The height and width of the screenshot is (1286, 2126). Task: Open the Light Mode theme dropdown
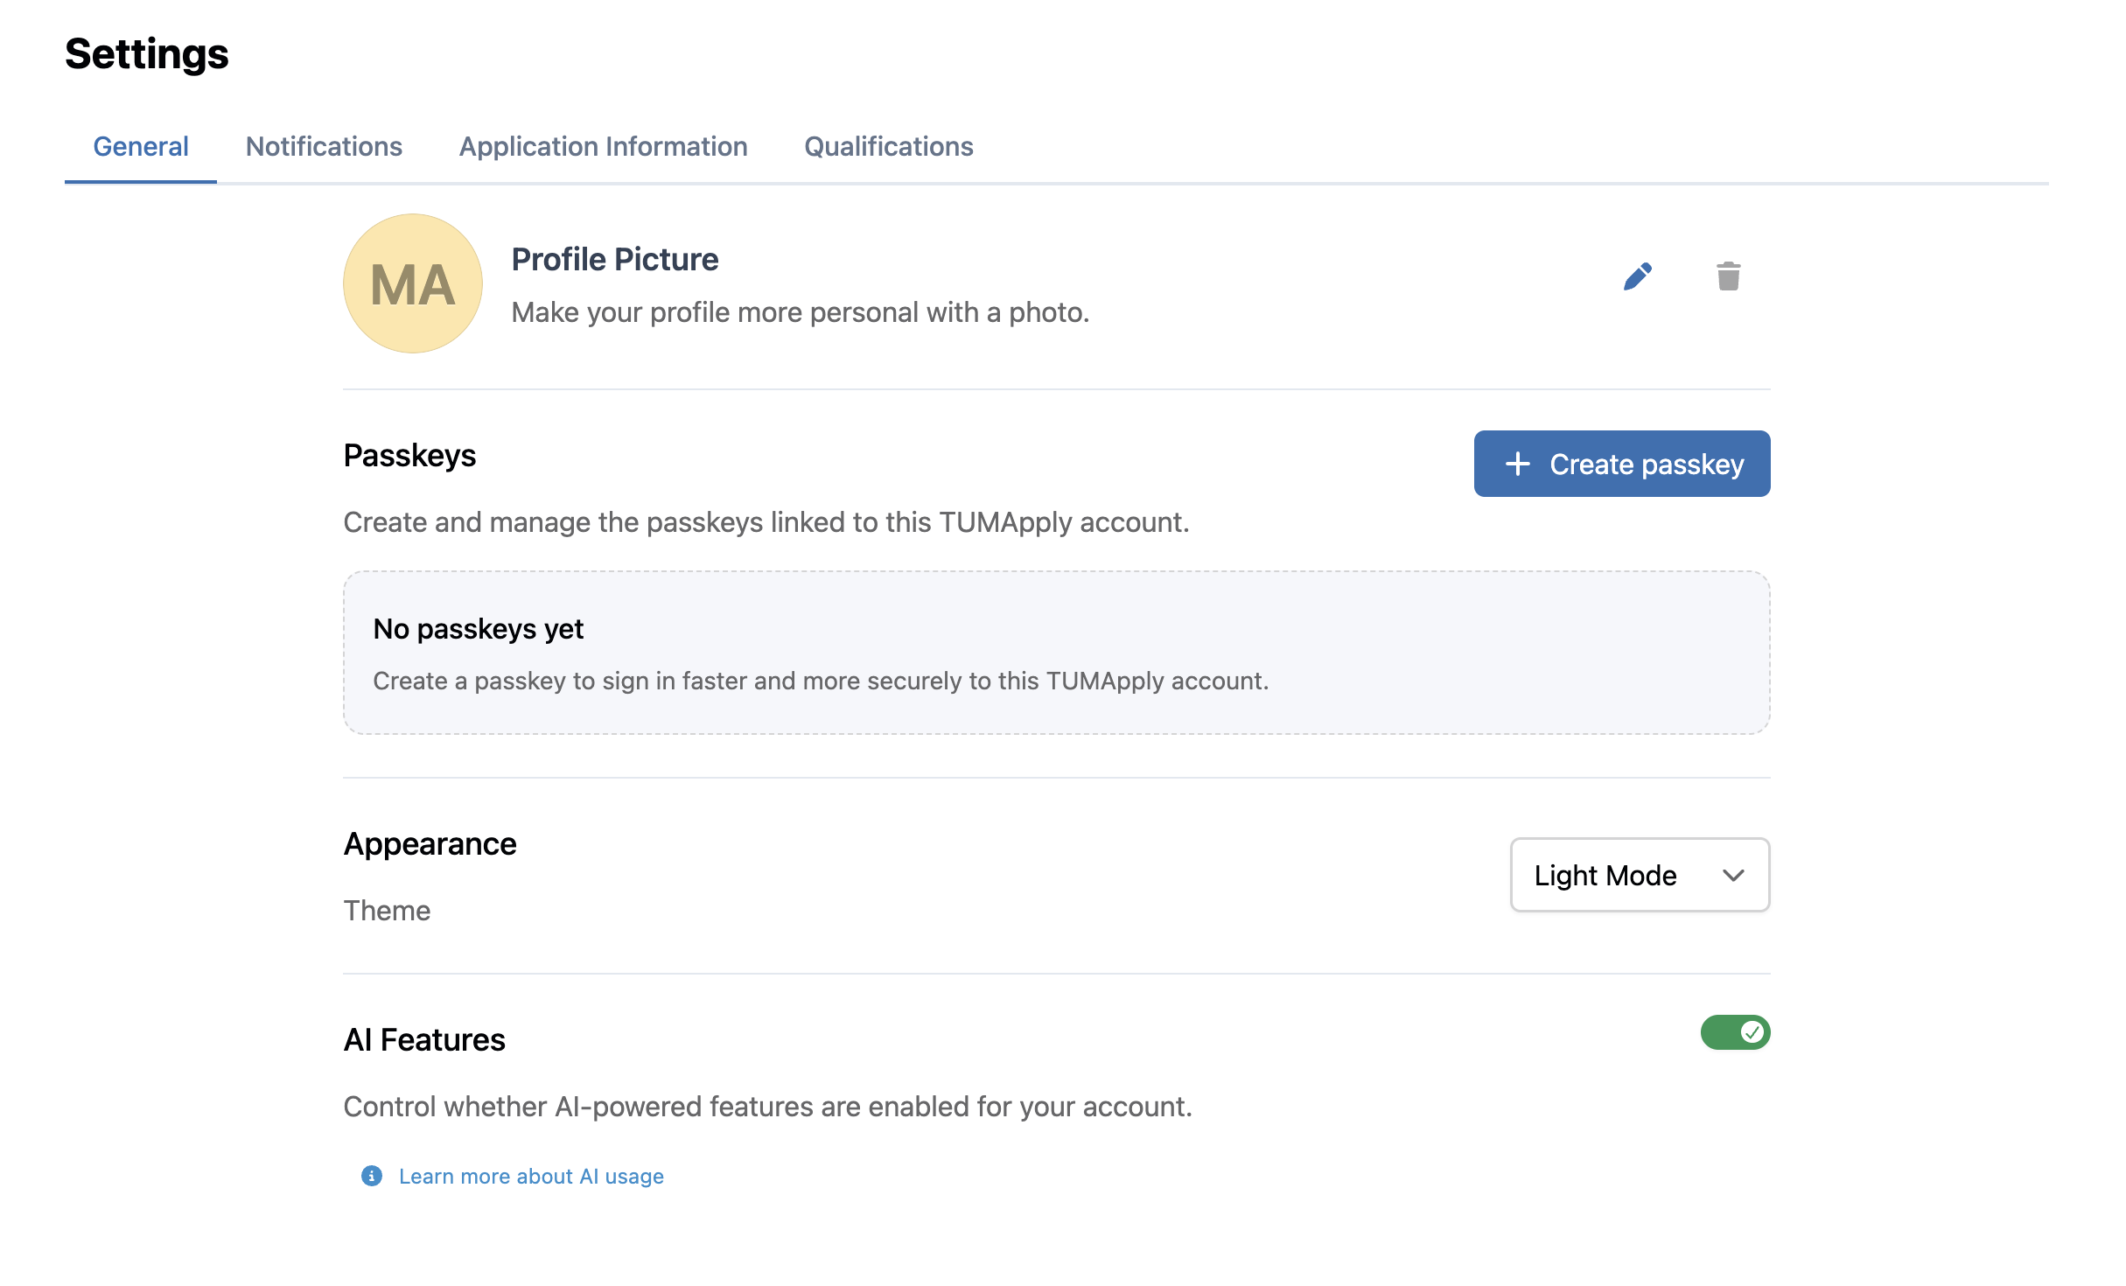click(1640, 875)
